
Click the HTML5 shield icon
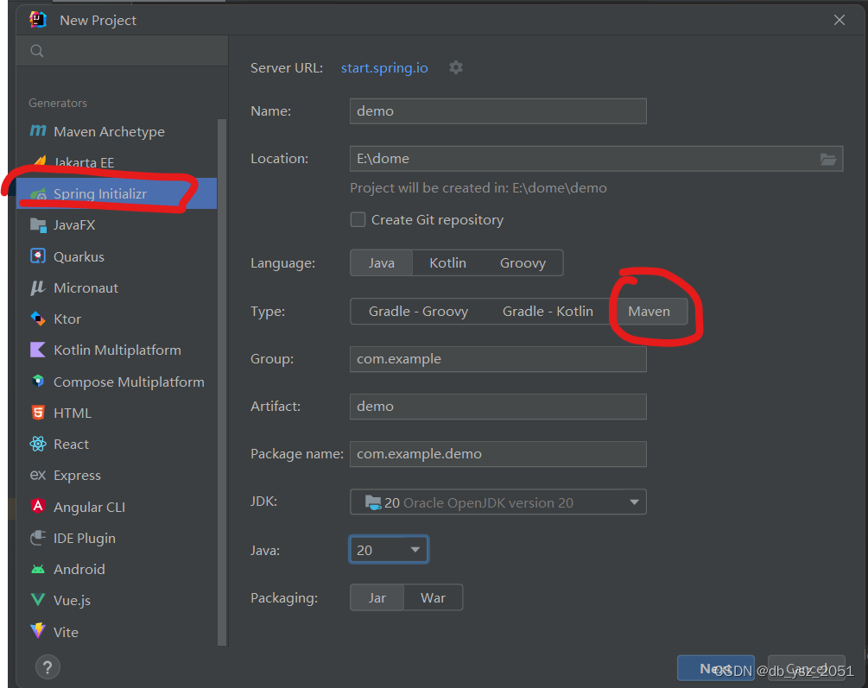click(38, 413)
